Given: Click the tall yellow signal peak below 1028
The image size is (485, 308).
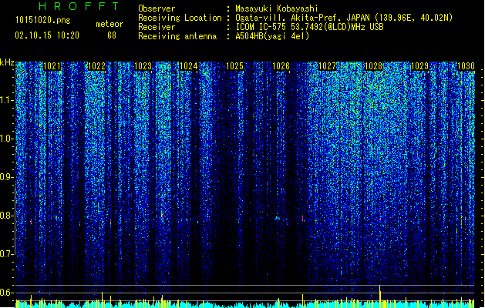Looking at the screenshot, I should coord(380,296).
